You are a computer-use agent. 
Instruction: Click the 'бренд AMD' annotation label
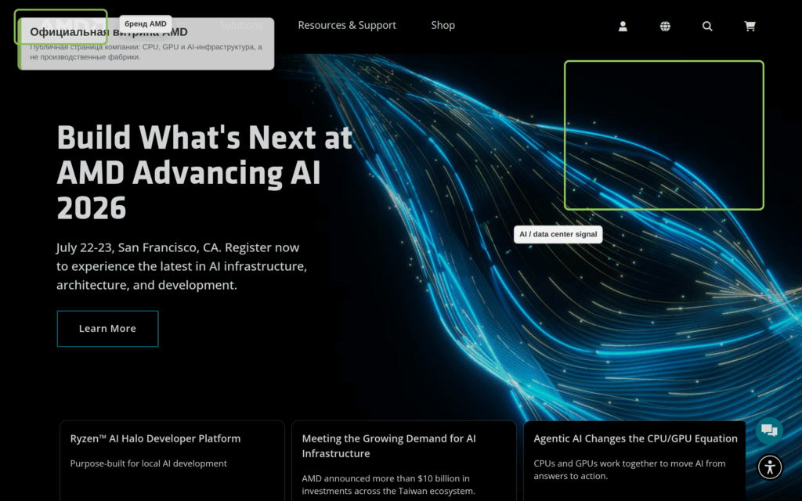146,23
